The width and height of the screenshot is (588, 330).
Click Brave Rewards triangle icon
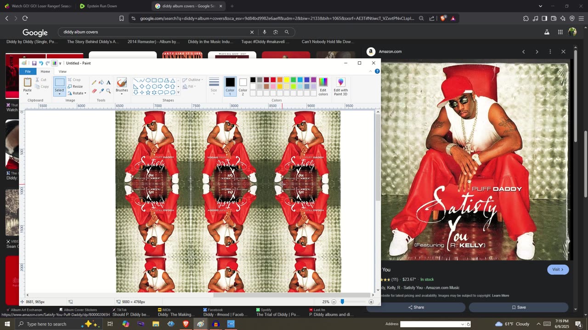[453, 18]
